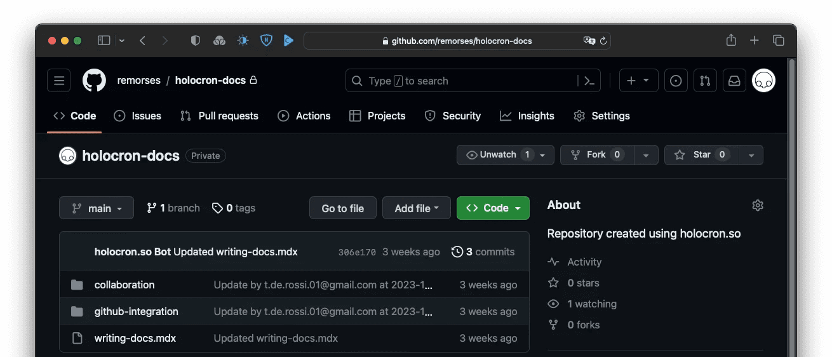Open the writing-docs.mdx file
This screenshot has height=357, width=832.
click(x=135, y=338)
